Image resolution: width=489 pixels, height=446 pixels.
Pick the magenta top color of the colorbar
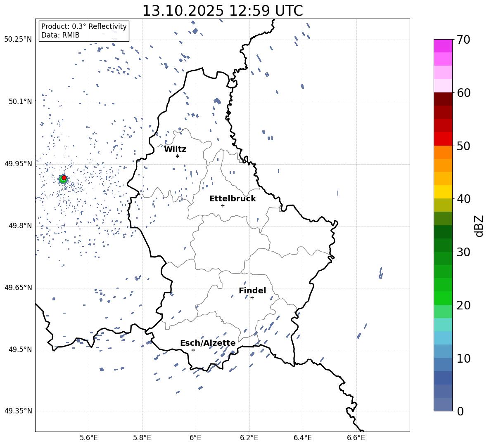click(x=443, y=46)
